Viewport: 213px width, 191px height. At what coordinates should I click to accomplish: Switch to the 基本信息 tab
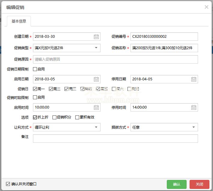pyautogui.click(x=19, y=21)
